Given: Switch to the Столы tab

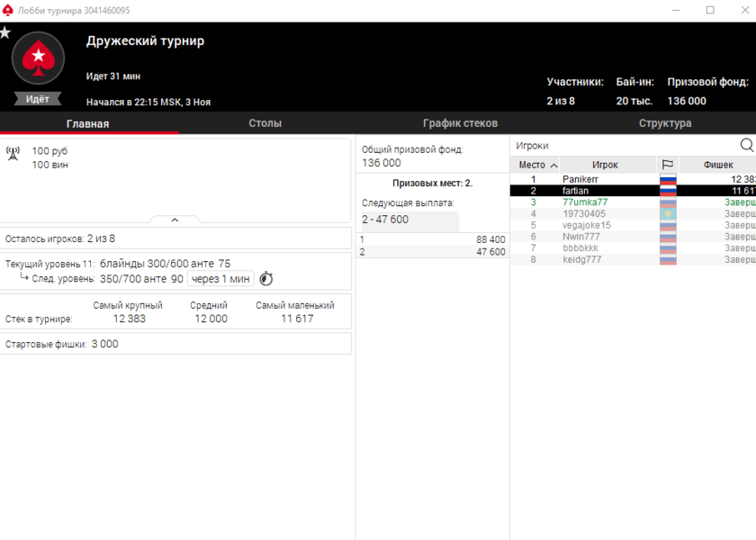Looking at the screenshot, I should pos(265,123).
